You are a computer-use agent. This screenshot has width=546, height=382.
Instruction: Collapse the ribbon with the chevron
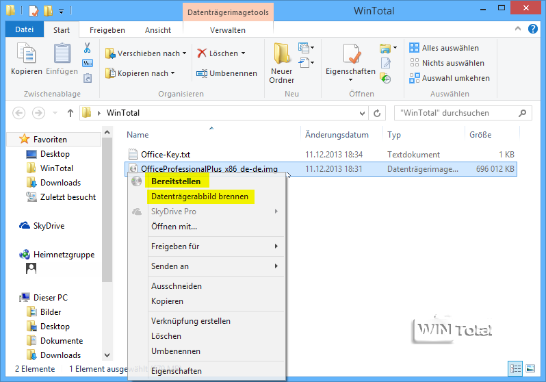[x=518, y=29]
